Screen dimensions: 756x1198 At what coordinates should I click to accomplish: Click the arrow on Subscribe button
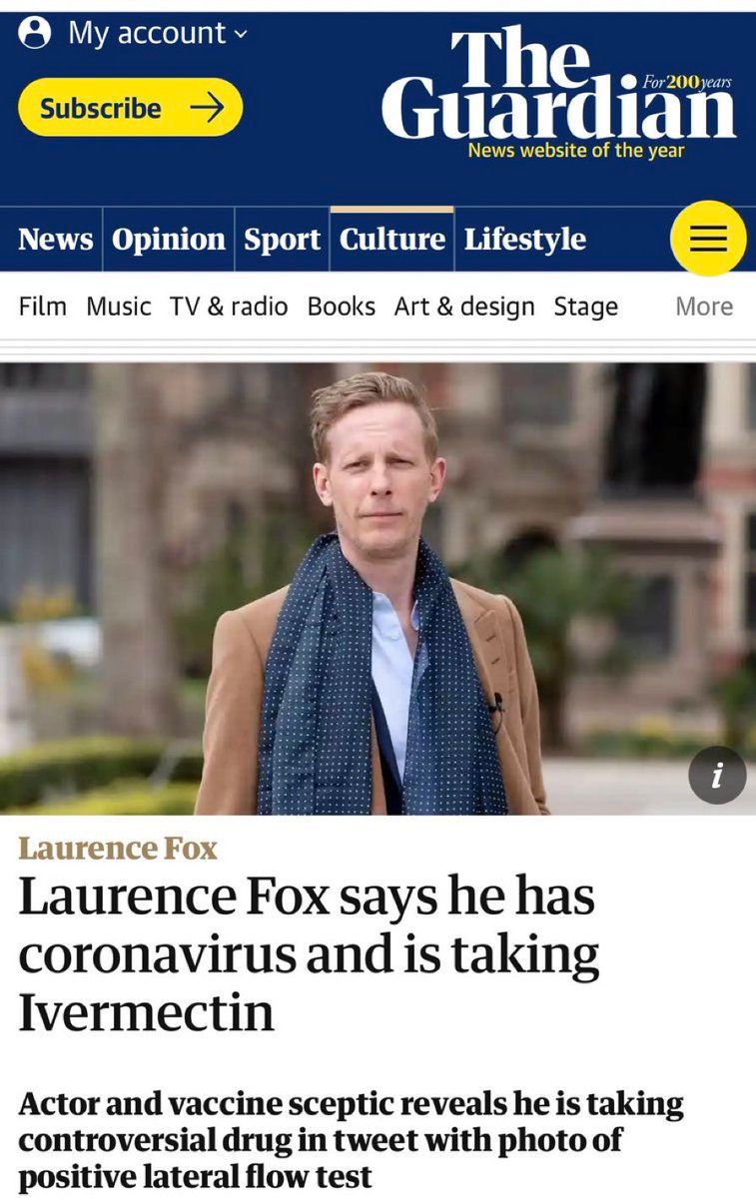206,108
